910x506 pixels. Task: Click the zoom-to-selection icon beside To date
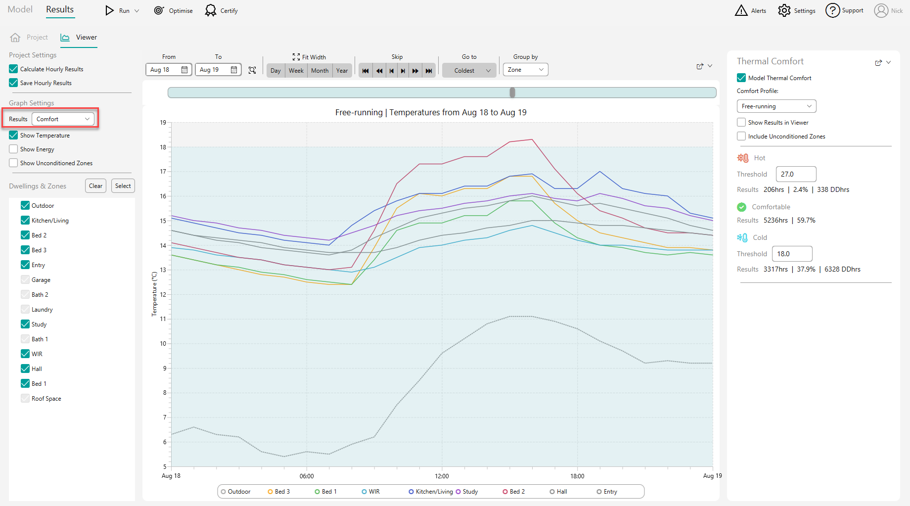pos(252,70)
